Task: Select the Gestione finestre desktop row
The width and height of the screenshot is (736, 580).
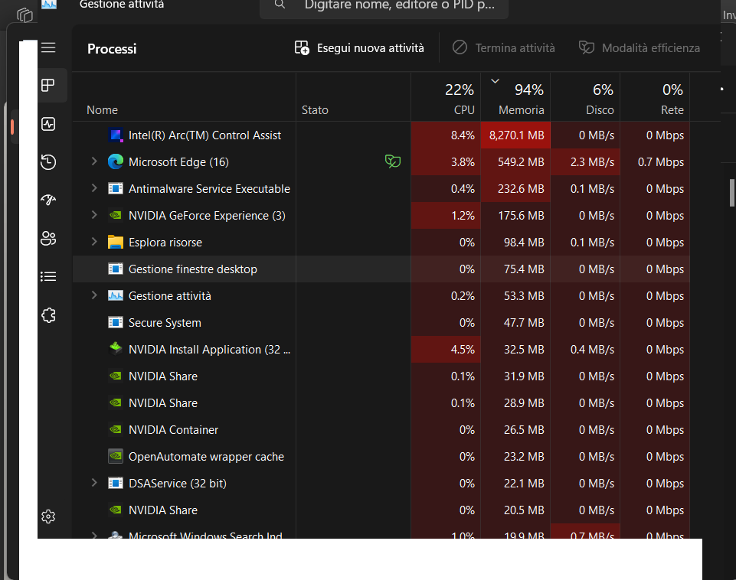Action: [x=381, y=269]
